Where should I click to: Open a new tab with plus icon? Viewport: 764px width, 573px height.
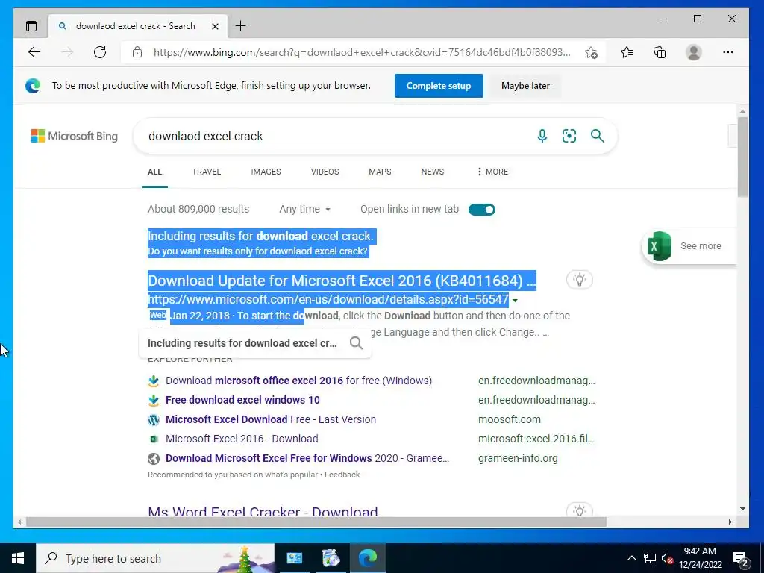tap(241, 26)
